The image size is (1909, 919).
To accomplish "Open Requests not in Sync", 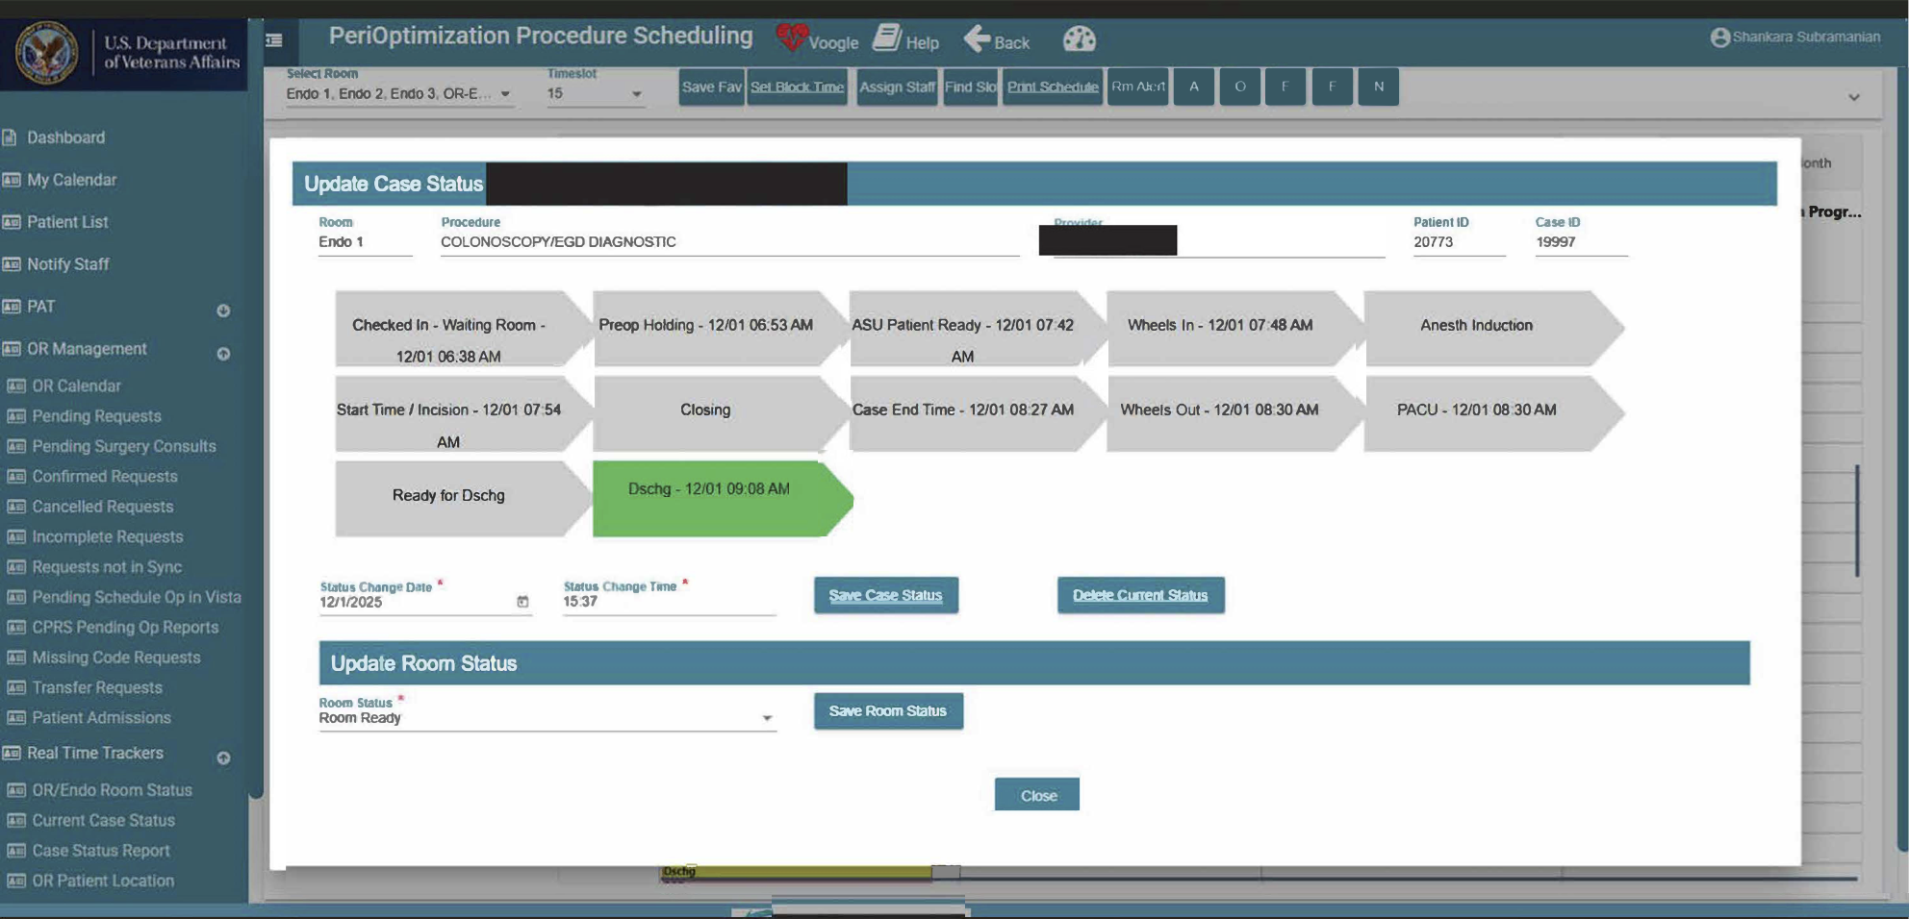I will (107, 567).
